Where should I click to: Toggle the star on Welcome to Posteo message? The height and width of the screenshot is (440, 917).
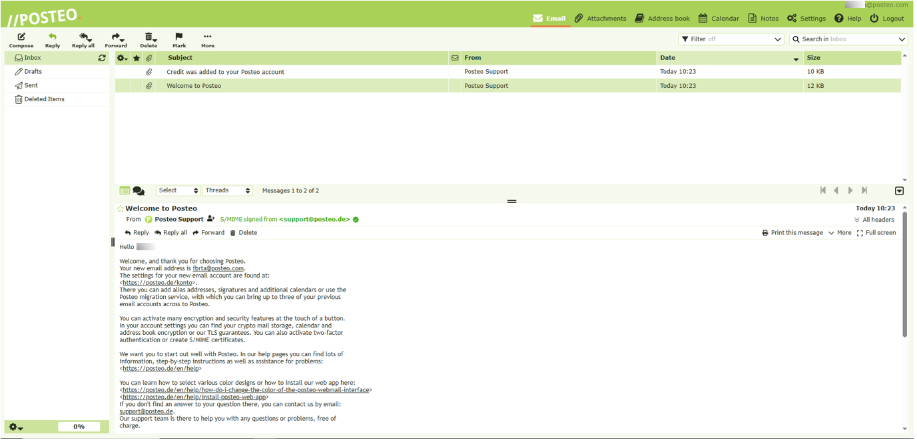[x=121, y=208]
